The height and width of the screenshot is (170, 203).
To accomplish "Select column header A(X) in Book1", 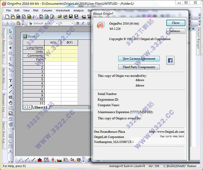I will (53, 42).
